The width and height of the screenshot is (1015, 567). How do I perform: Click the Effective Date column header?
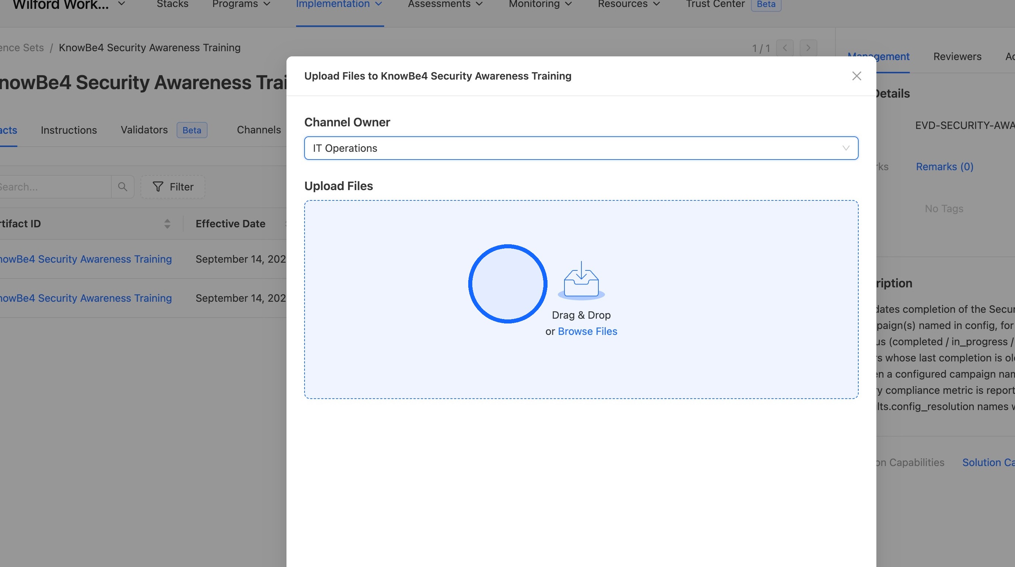pyautogui.click(x=230, y=224)
